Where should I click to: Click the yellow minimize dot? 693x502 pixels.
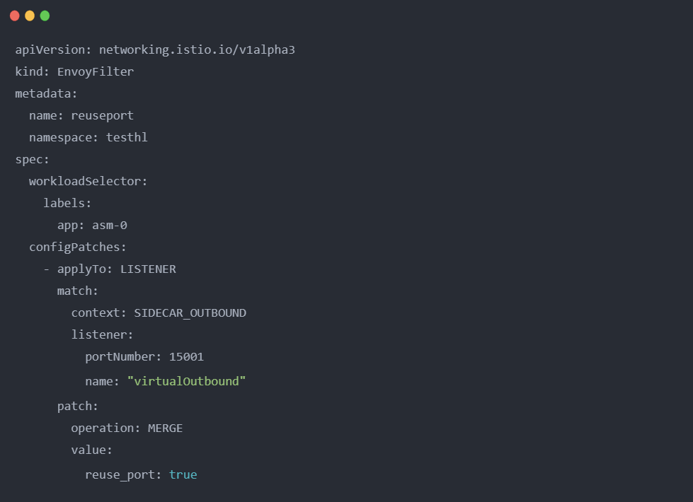[30, 16]
